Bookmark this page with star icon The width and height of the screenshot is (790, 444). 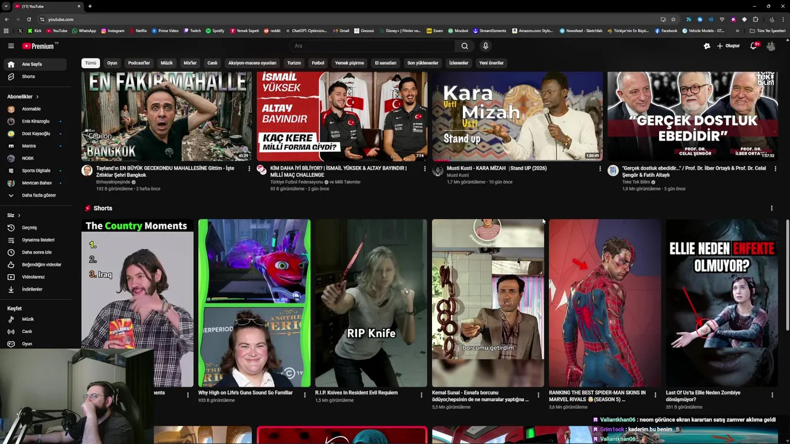(x=673, y=19)
